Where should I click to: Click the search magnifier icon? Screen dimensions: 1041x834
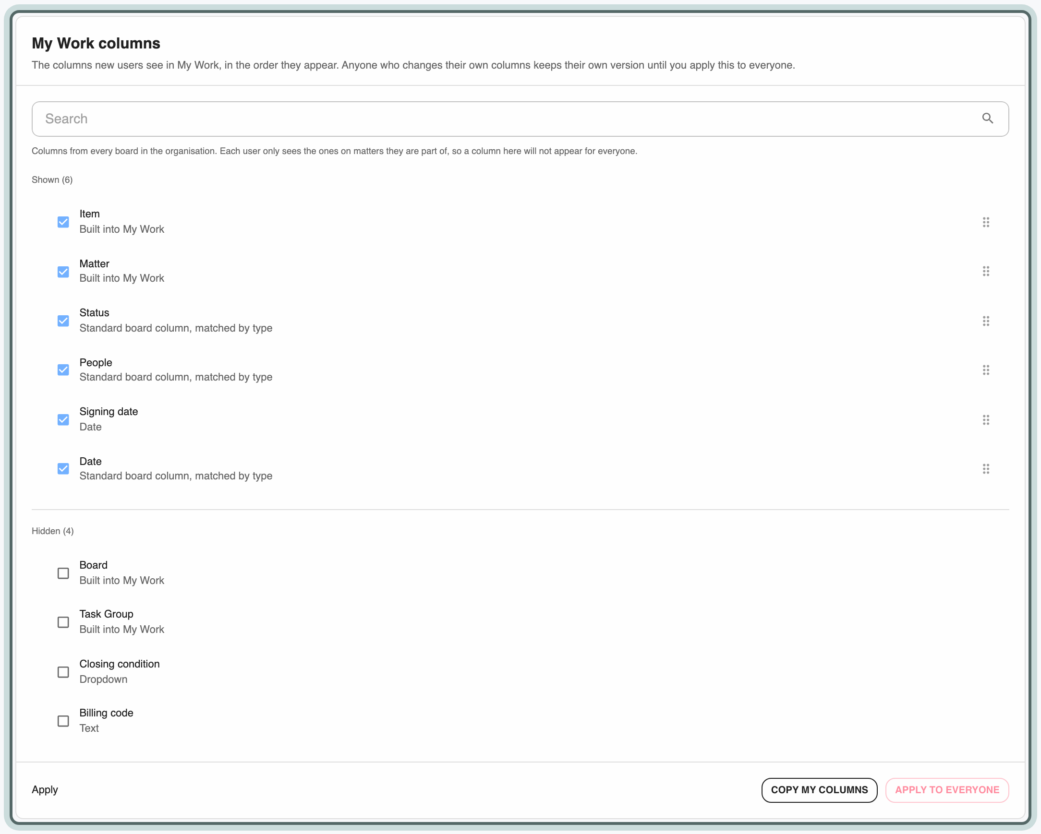tap(987, 118)
